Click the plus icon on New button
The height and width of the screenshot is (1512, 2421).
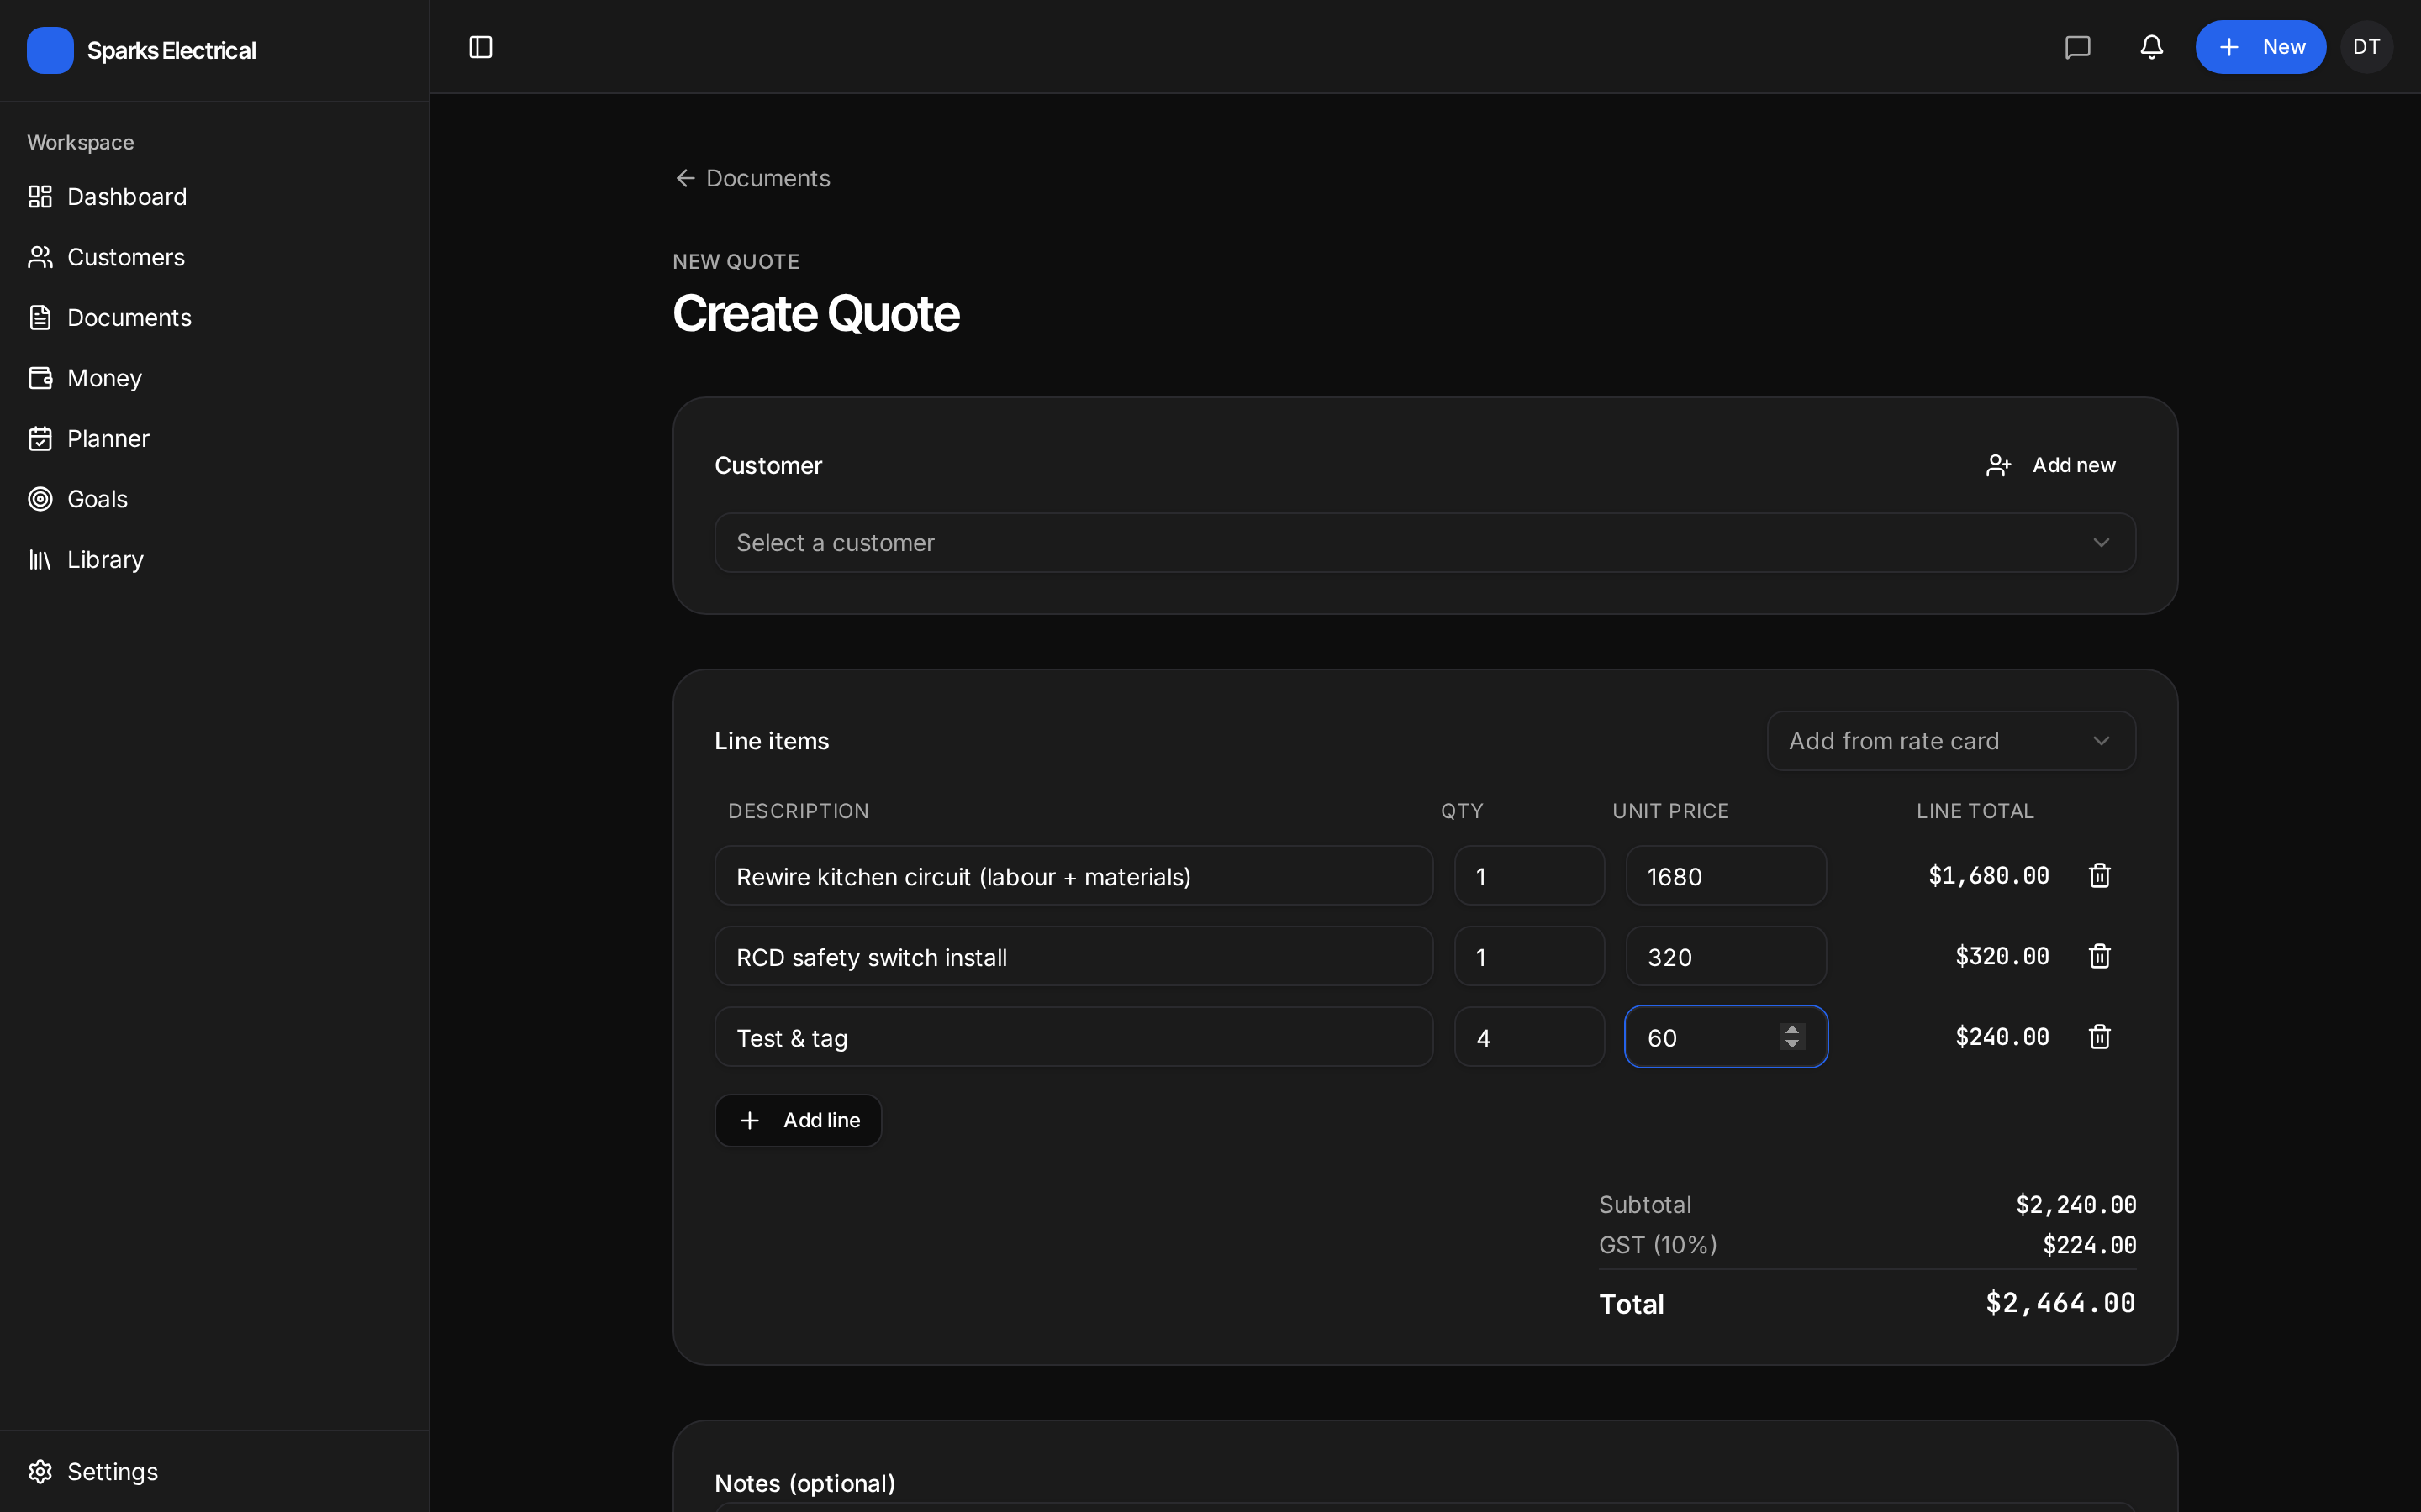[x=2229, y=47]
